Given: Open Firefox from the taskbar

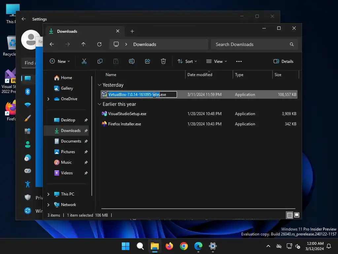Looking at the screenshot, I should pyautogui.click(x=169, y=246).
